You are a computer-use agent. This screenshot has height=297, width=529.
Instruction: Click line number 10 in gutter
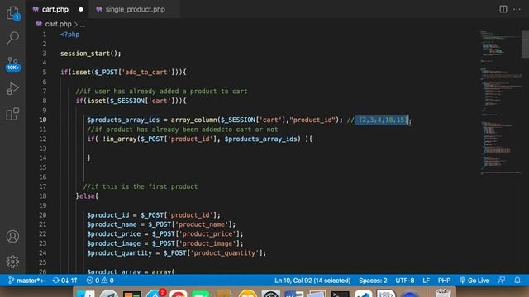[43, 120]
